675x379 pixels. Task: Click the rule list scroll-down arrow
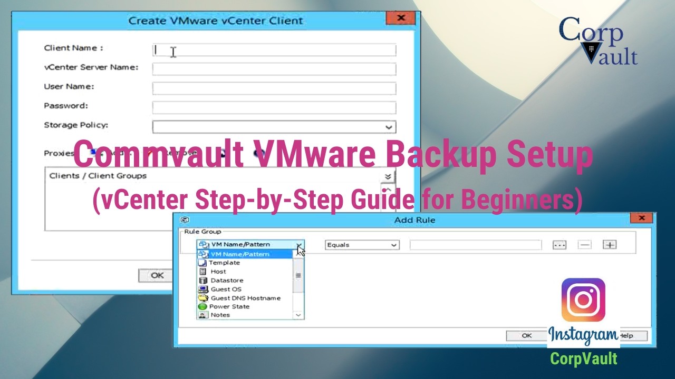298,315
